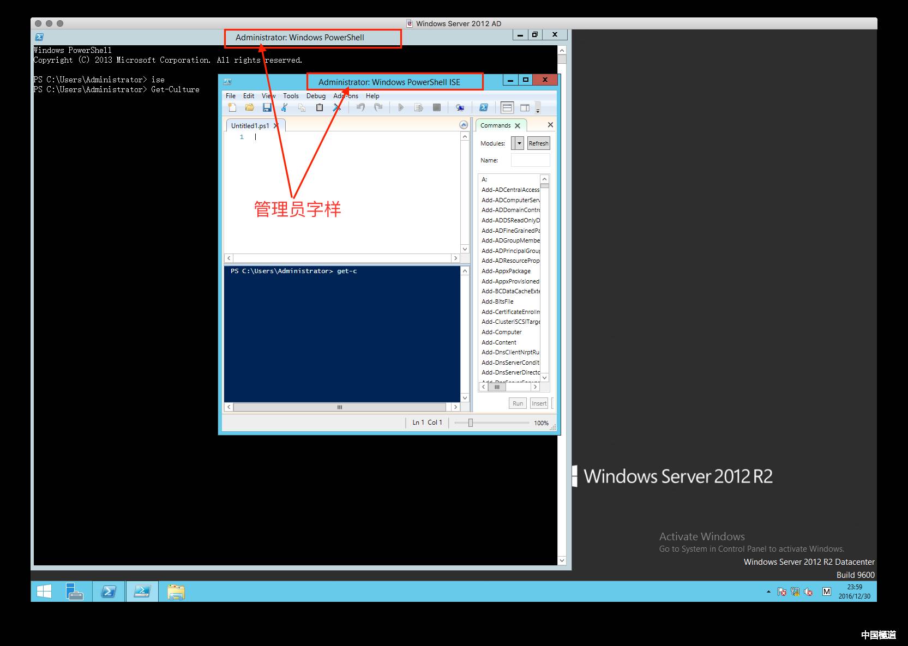
Task: Select Add-ADCentralAccess command
Action: [510, 190]
